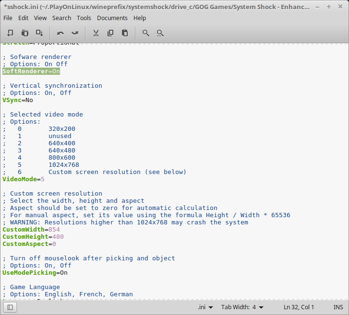The height and width of the screenshot is (315, 349).
Task: Maximize the sshock.ini editor window
Action: pyautogui.click(x=329, y=7)
